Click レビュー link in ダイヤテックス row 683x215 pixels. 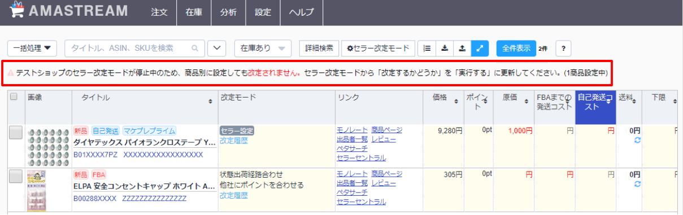(384, 139)
